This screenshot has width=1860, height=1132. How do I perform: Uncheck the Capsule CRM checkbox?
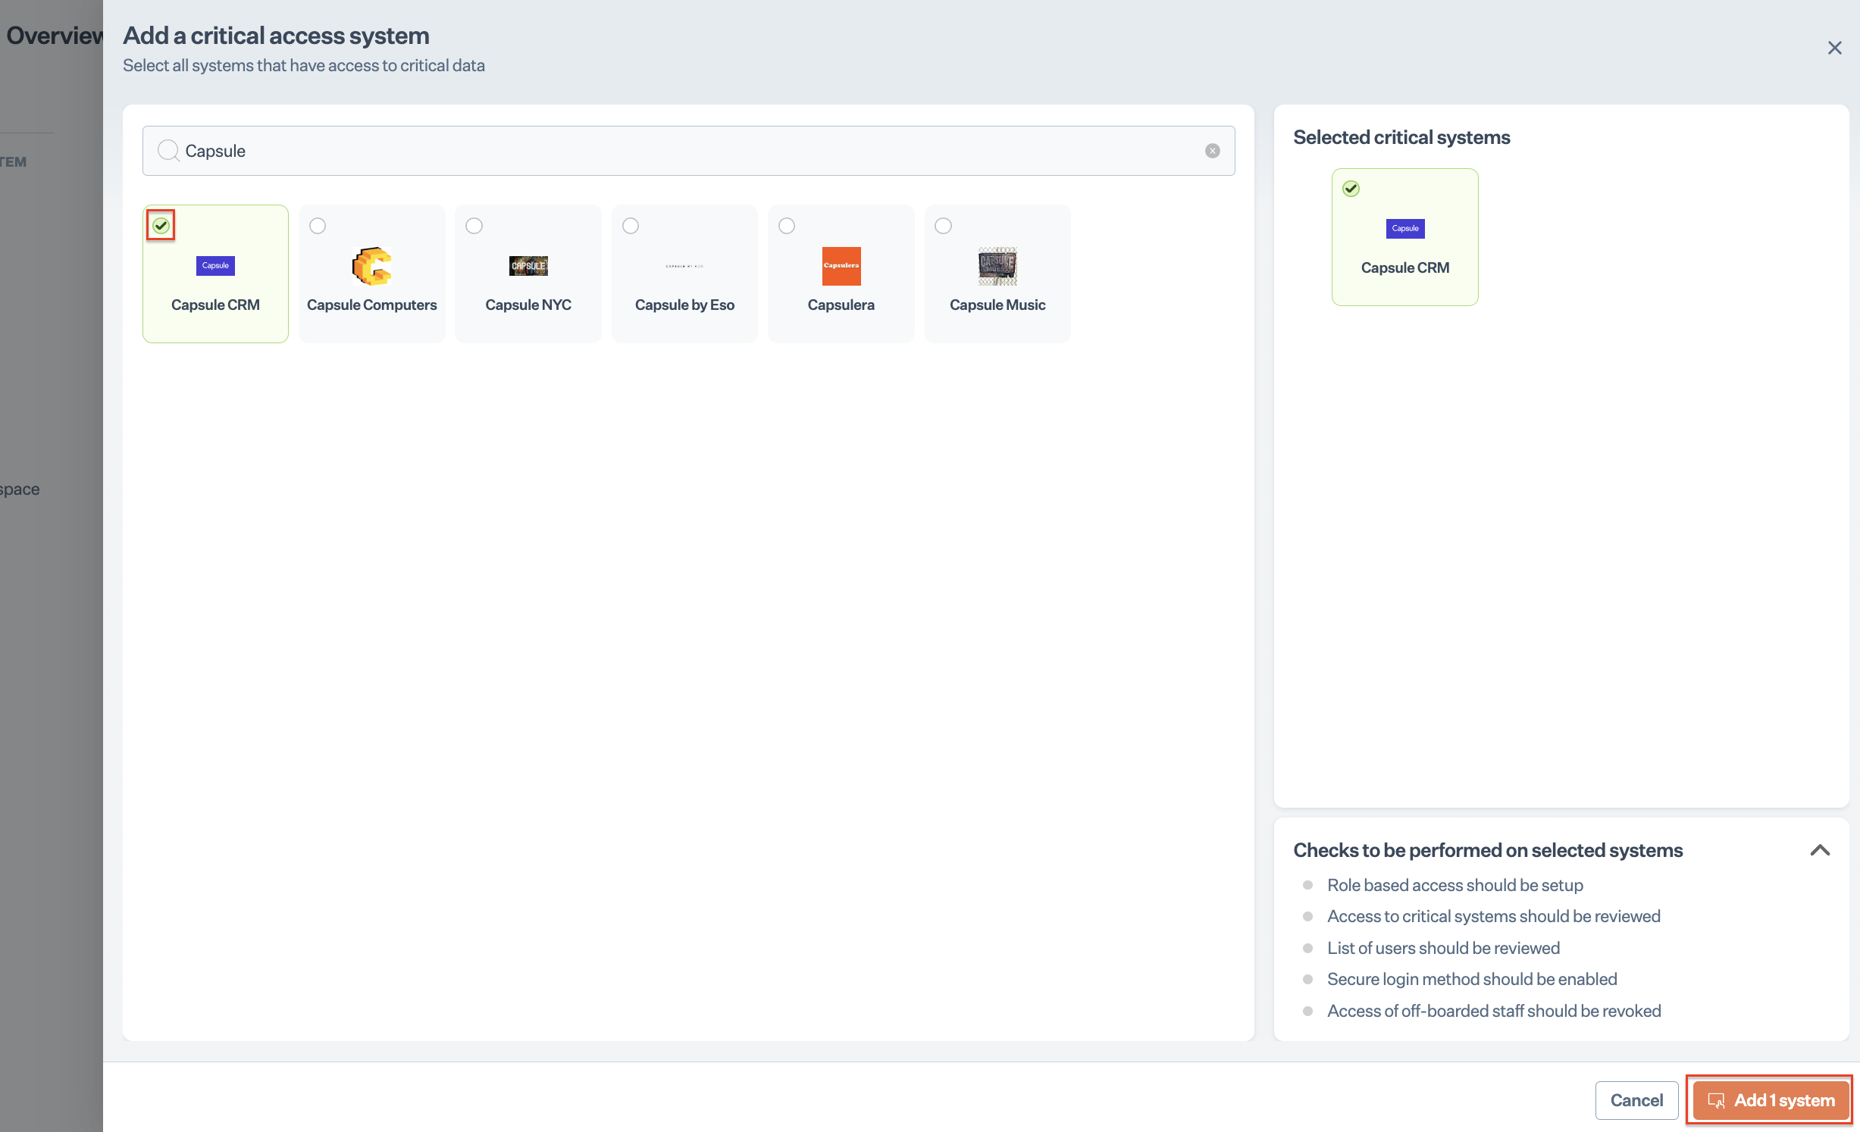(161, 225)
